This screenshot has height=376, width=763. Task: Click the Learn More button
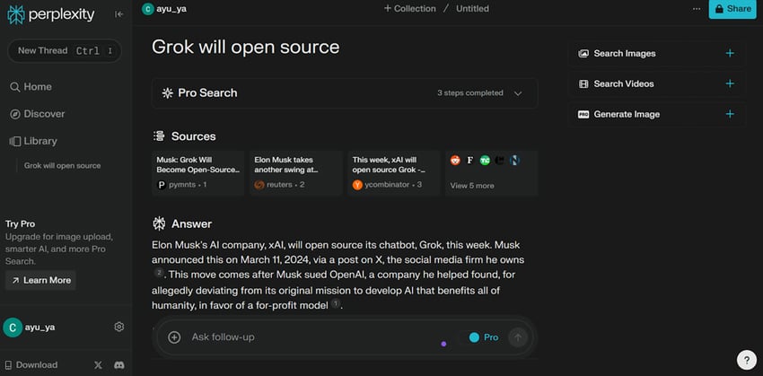tap(40, 280)
